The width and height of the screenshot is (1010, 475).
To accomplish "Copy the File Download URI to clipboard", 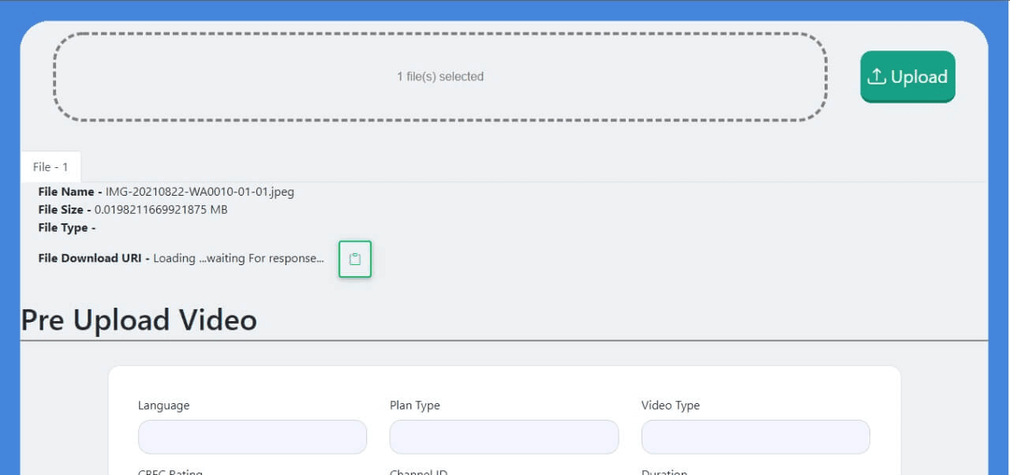I will (x=354, y=259).
